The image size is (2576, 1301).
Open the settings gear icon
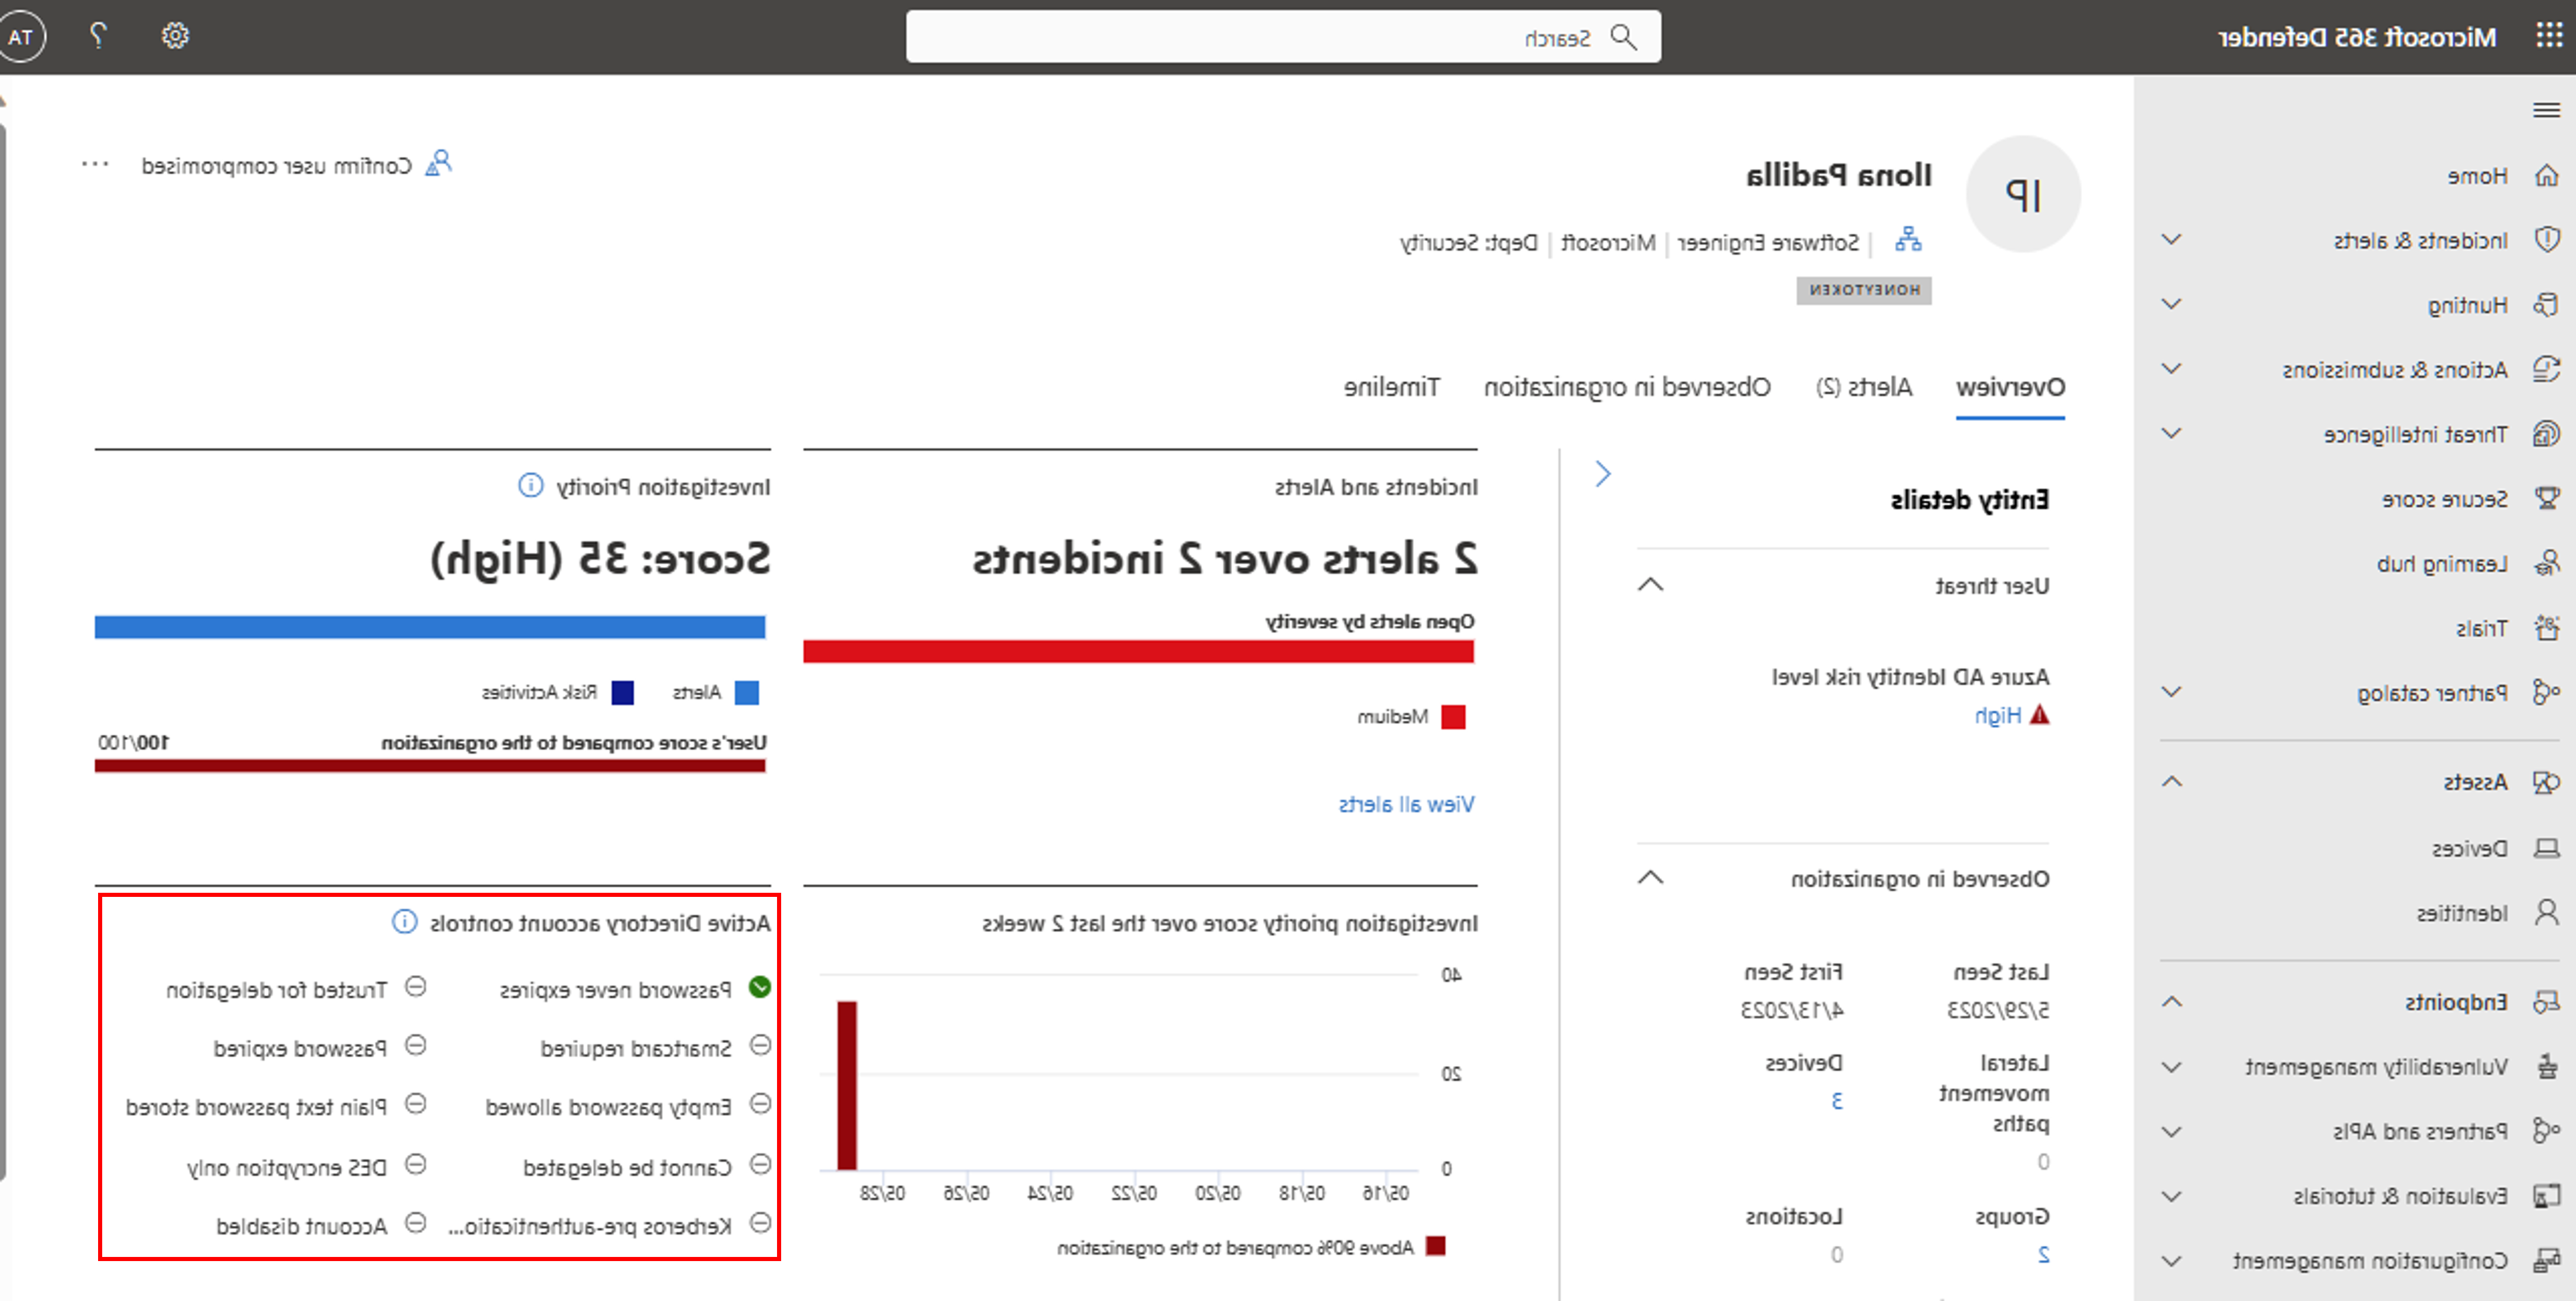175,36
